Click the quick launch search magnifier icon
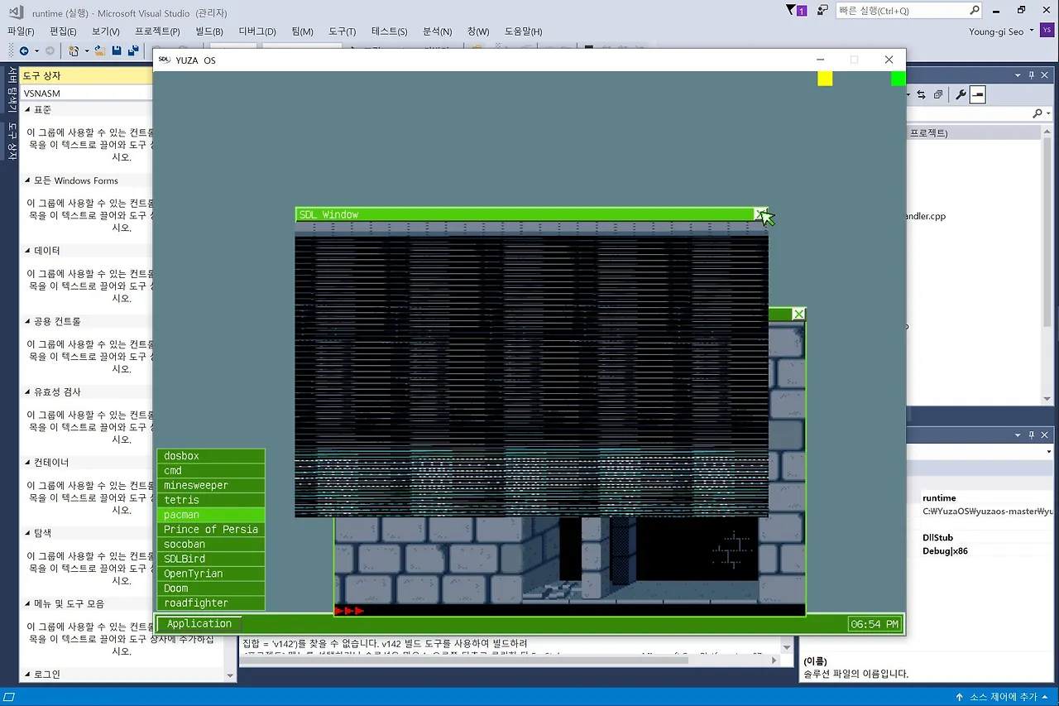The width and height of the screenshot is (1059, 706). coord(975,10)
